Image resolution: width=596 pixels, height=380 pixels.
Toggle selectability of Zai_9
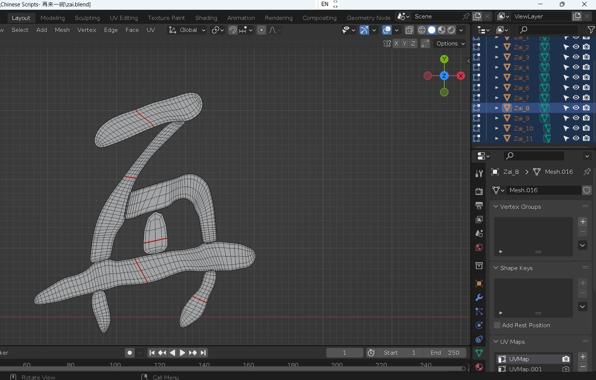566,118
